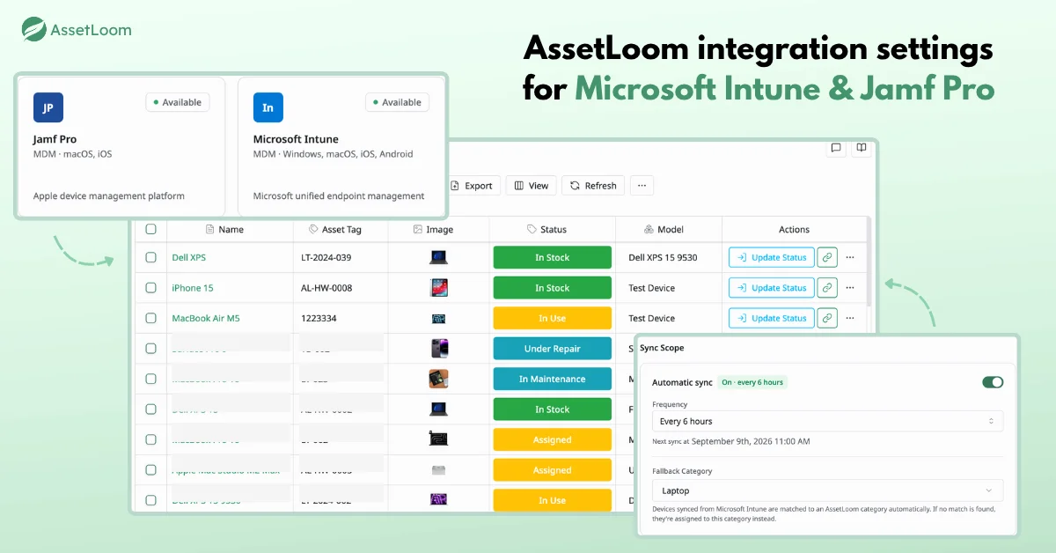Open the MacBook Air M5 thumbnail image
This screenshot has width=1056, height=553.
[x=438, y=318]
